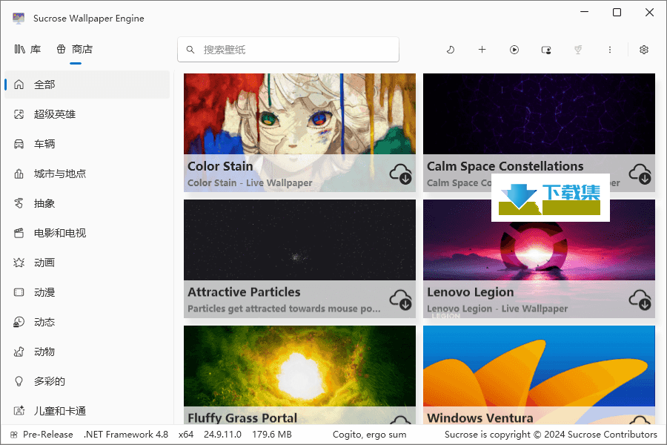Download Calm Space Constellations wallpaper

[640, 174]
